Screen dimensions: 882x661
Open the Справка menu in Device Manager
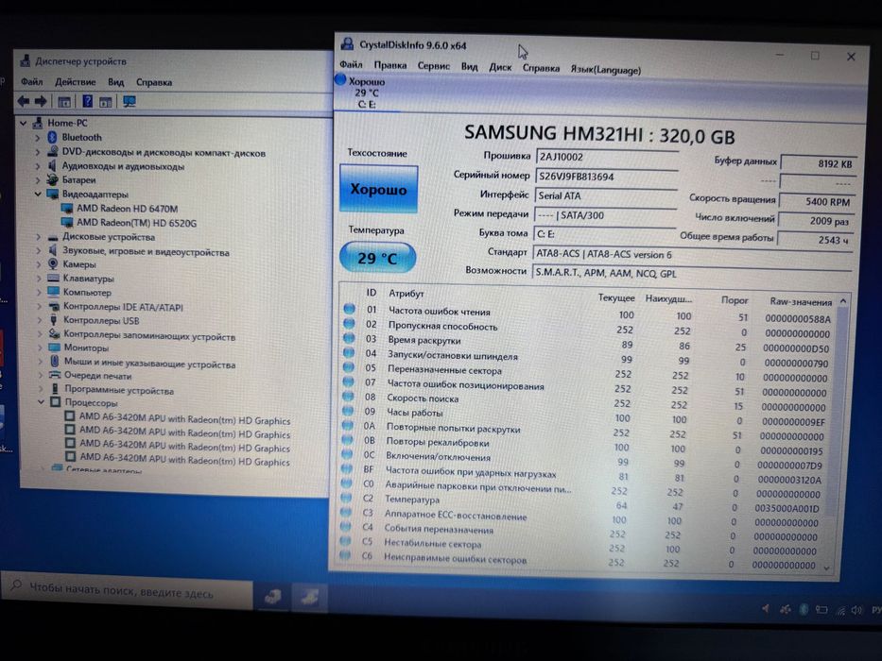click(x=154, y=82)
